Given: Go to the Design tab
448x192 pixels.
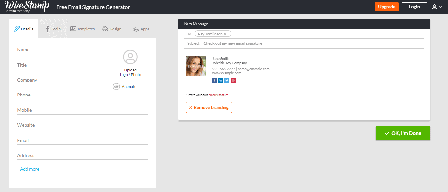Looking at the screenshot, I should point(112,29).
